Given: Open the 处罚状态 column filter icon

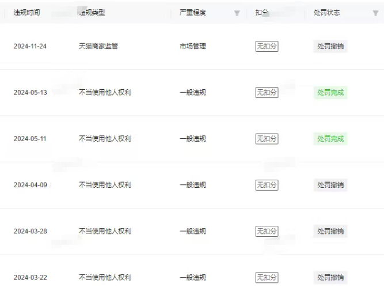Looking at the screenshot, I should point(375,13).
